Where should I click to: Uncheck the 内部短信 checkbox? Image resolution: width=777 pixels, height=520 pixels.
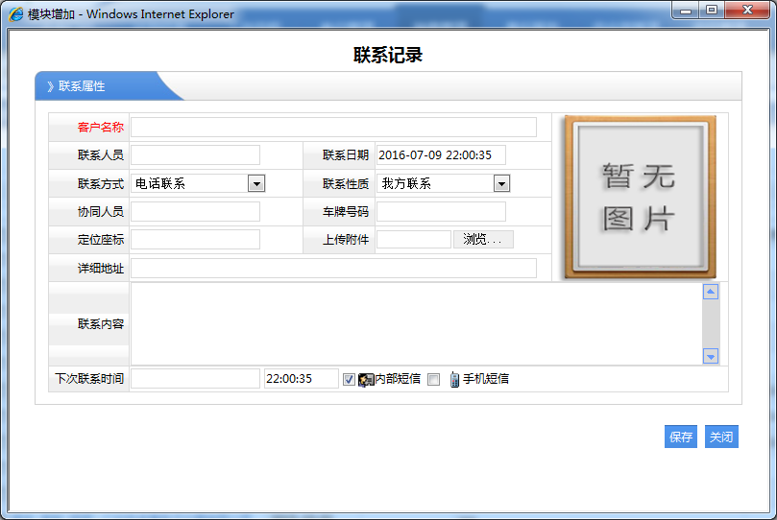[349, 379]
